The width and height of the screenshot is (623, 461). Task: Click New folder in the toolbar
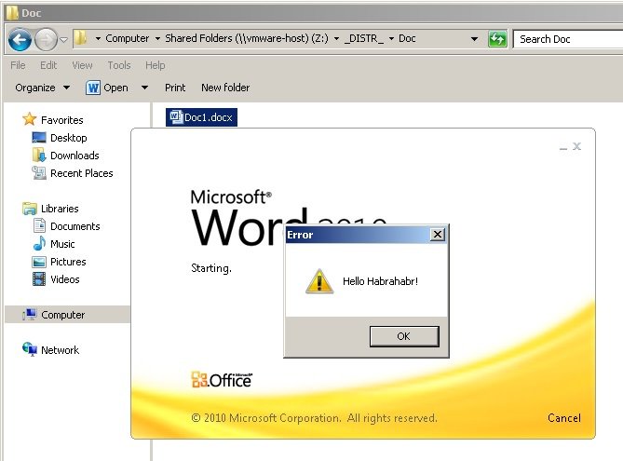pyautogui.click(x=225, y=88)
